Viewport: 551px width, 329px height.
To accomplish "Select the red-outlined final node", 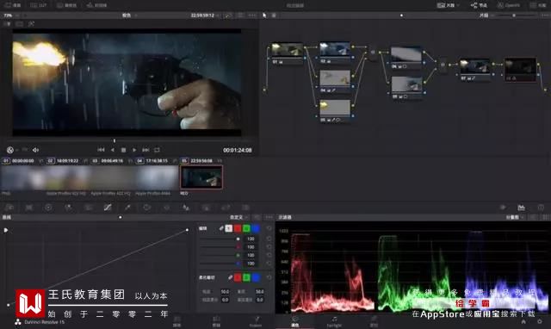I will point(520,70).
